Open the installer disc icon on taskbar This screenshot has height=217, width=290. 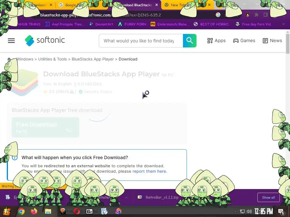tap(104, 211)
